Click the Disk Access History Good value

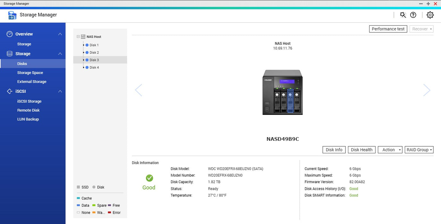[x=354, y=189]
